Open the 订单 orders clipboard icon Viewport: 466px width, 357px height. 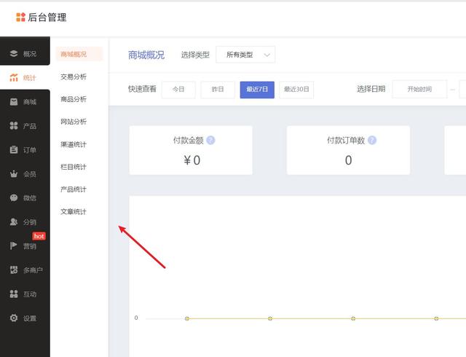[x=14, y=150]
